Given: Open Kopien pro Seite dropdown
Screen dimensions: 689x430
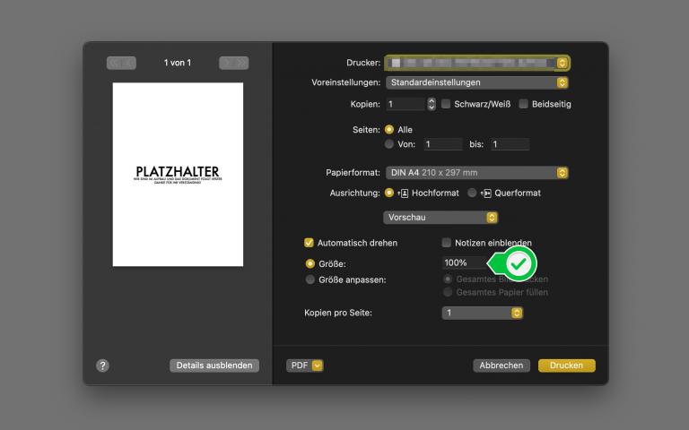Looking at the screenshot, I should (x=483, y=313).
